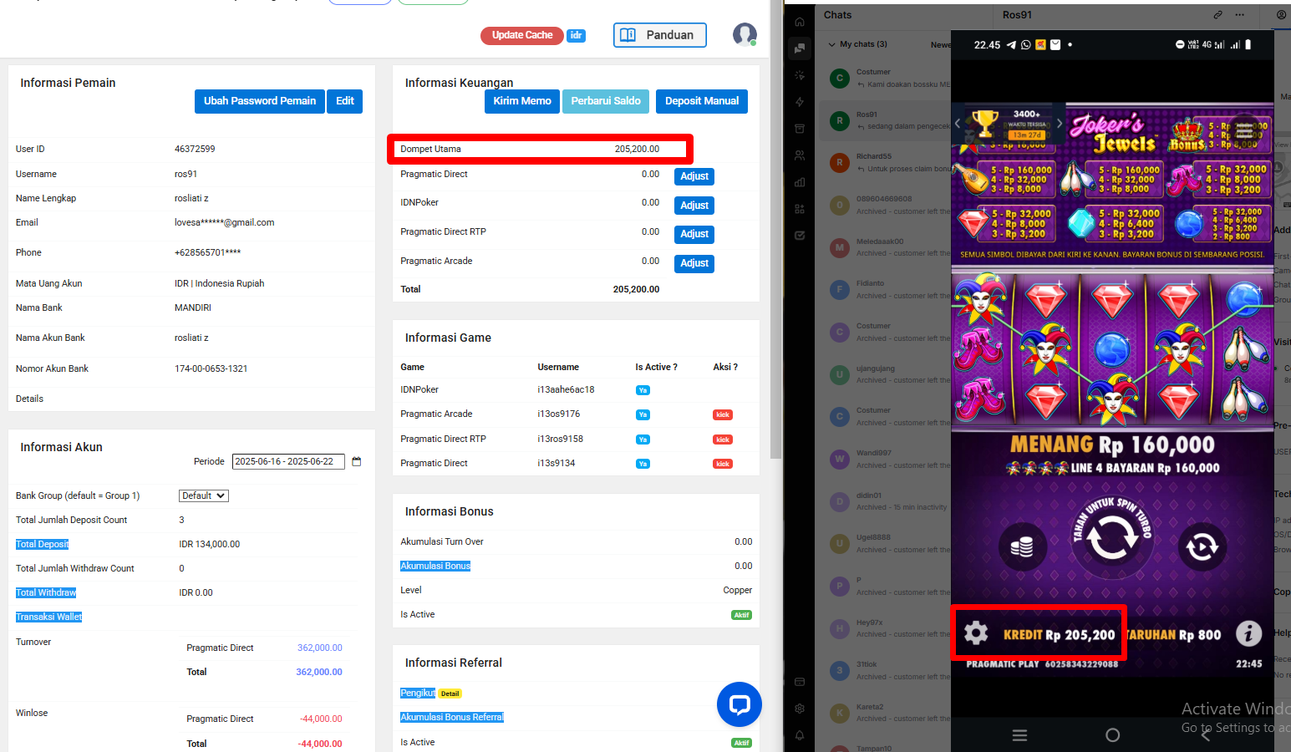Select the Chats icon in chat sidebar

pyautogui.click(x=800, y=48)
